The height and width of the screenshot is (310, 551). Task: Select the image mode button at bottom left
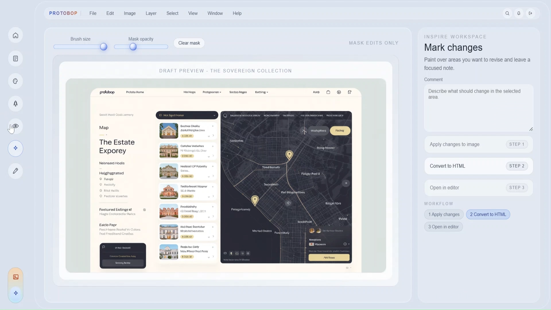(x=16, y=277)
